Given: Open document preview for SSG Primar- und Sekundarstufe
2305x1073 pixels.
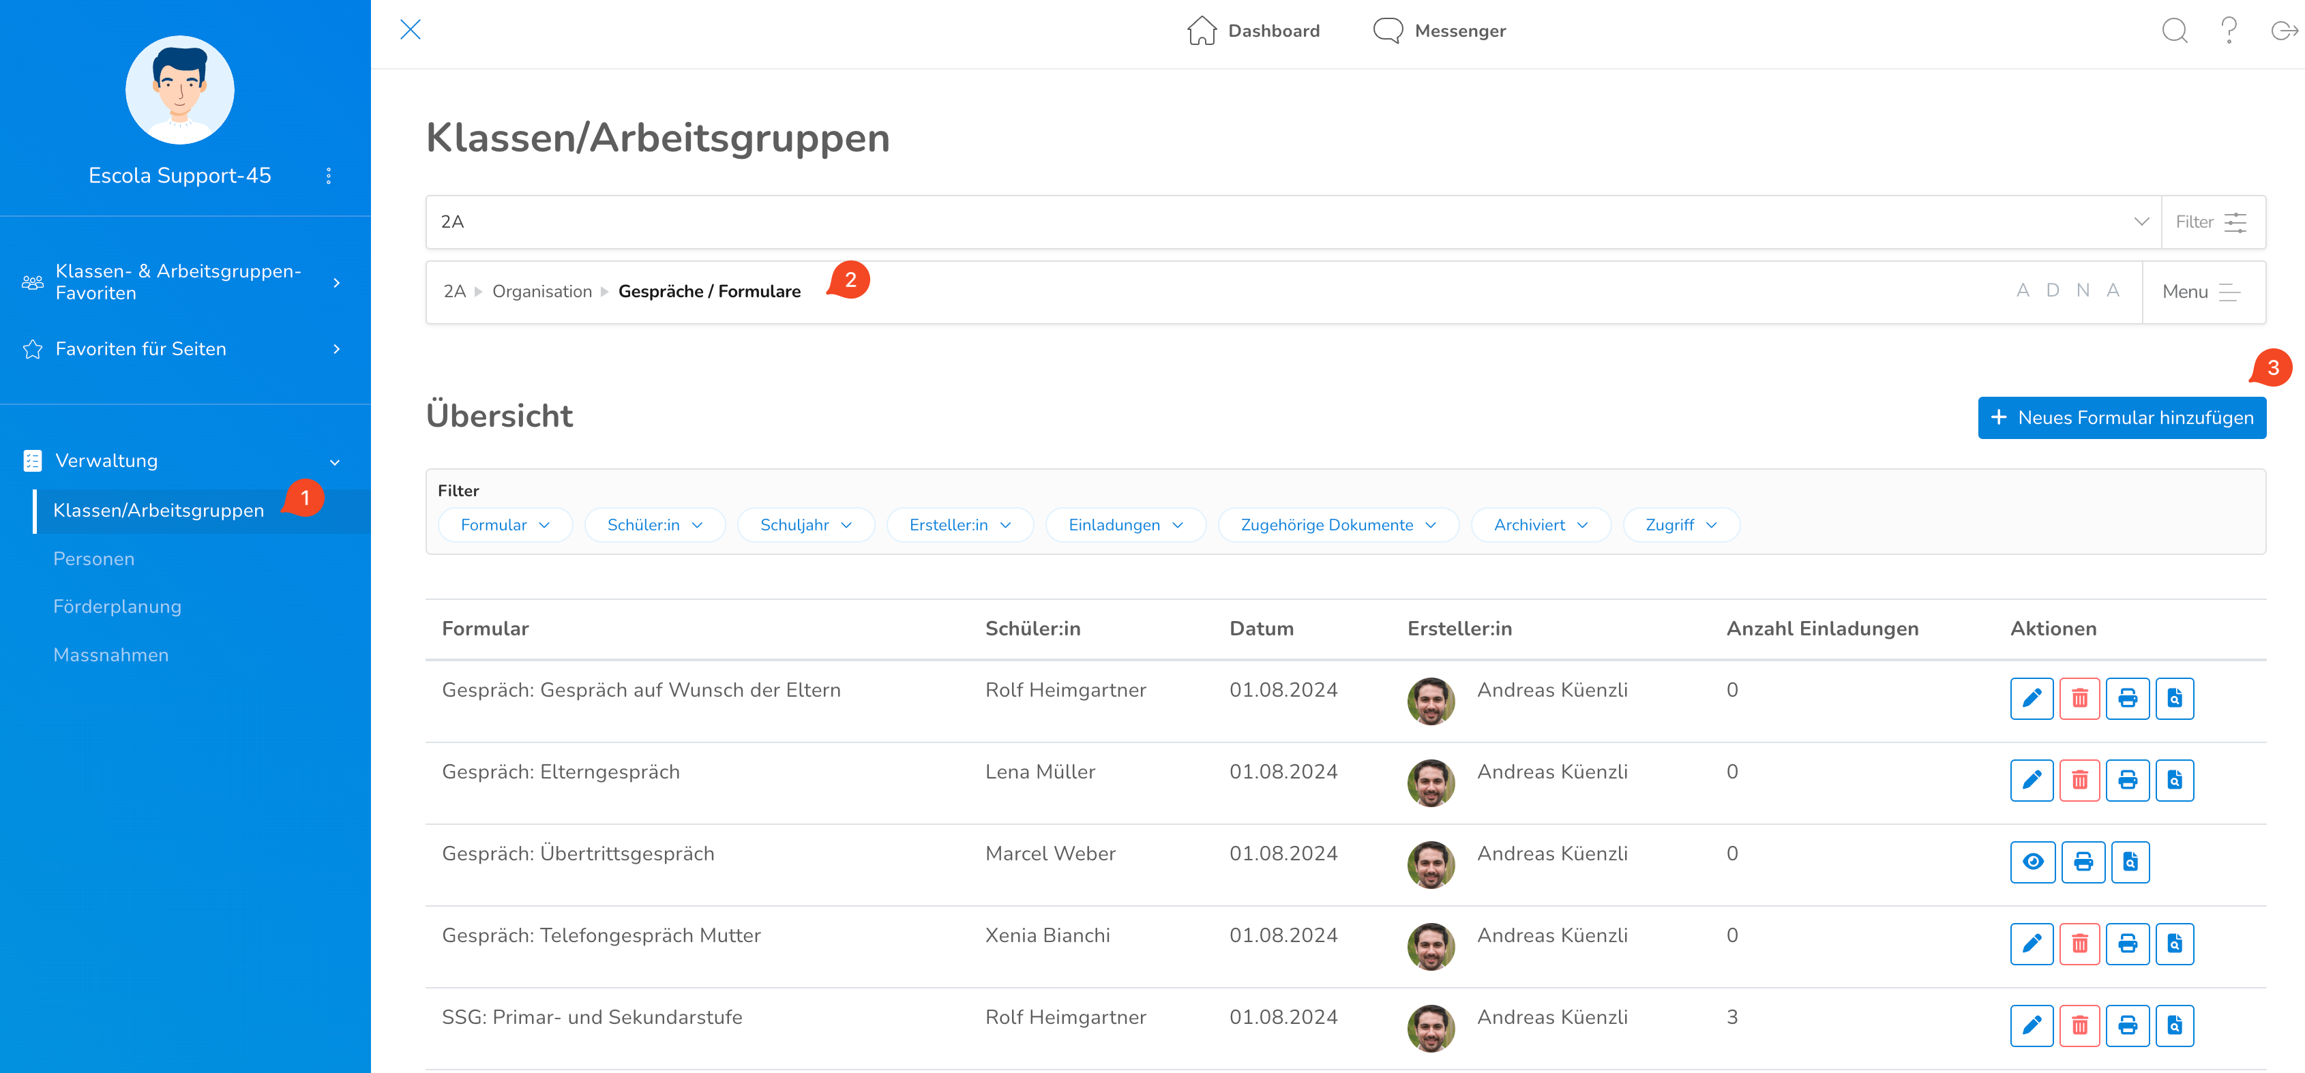Looking at the screenshot, I should (2174, 1025).
